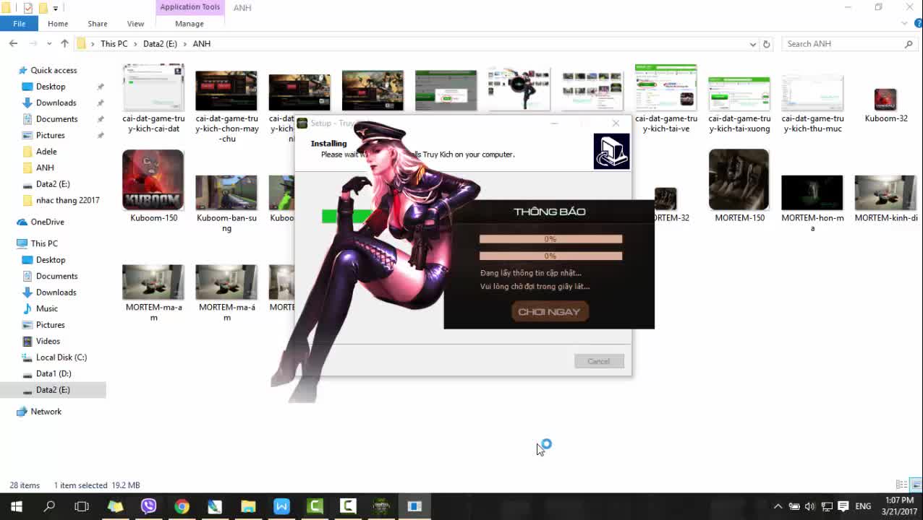Select the cai-dat-game-truy-kich-cai-dat thumbnail
The image size is (923, 520).
point(153,99)
